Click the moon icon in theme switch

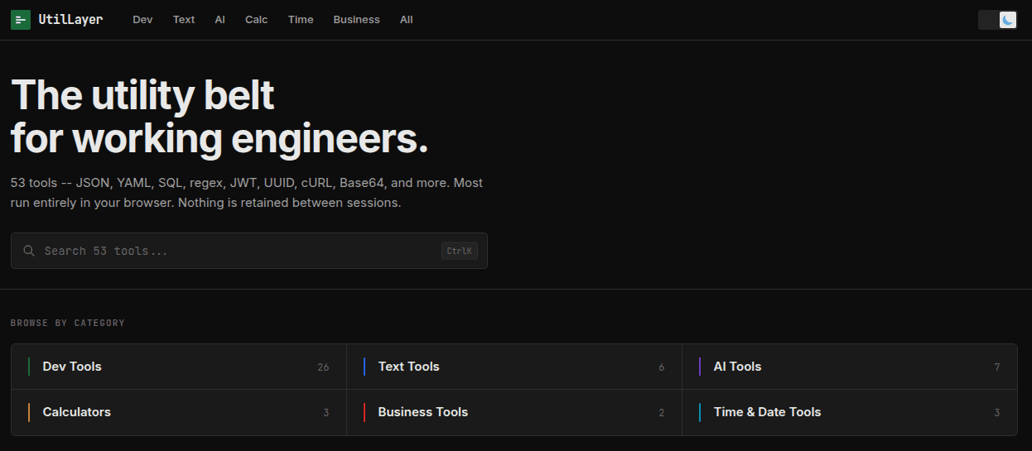(1008, 20)
